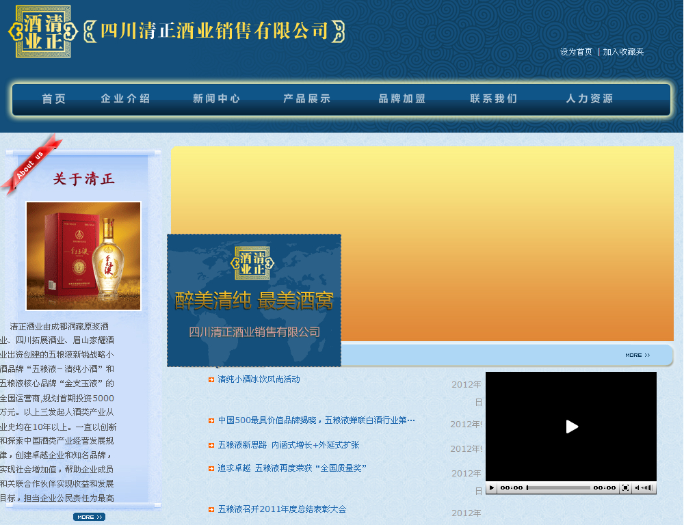Click the 醉美清纯 最美酒窝 slogan in the ad
Viewport: 684px width, 525px height.
(254, 301)
